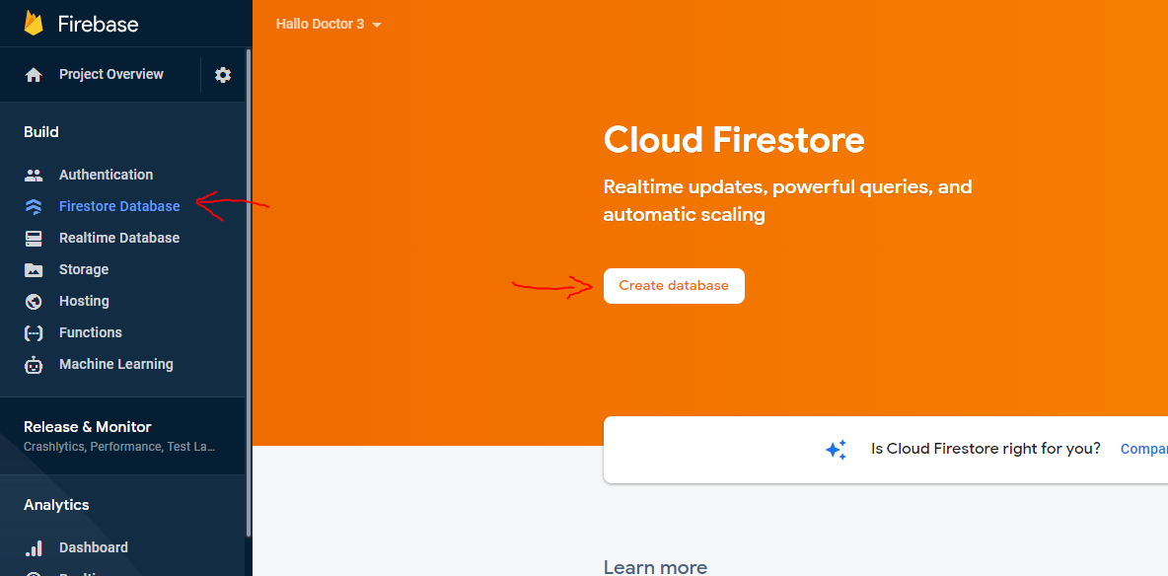
Task: Click the Firebase flame logo icon
Action: coord(35,24)
